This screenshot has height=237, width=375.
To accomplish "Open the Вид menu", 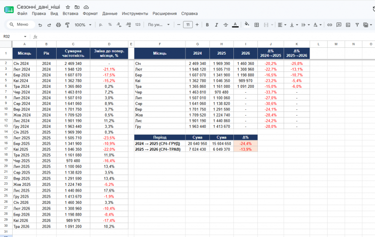I will [54, 14].
